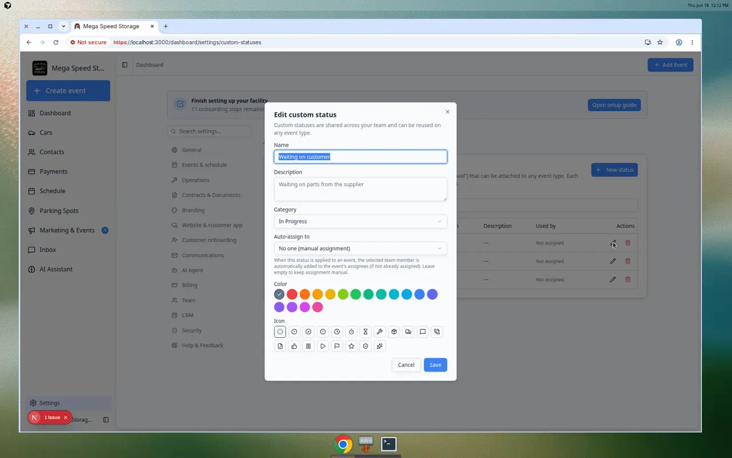Click the Name field with Waiting on customer
This screenshot has height=458, width=732.
[x=360, y=157]
